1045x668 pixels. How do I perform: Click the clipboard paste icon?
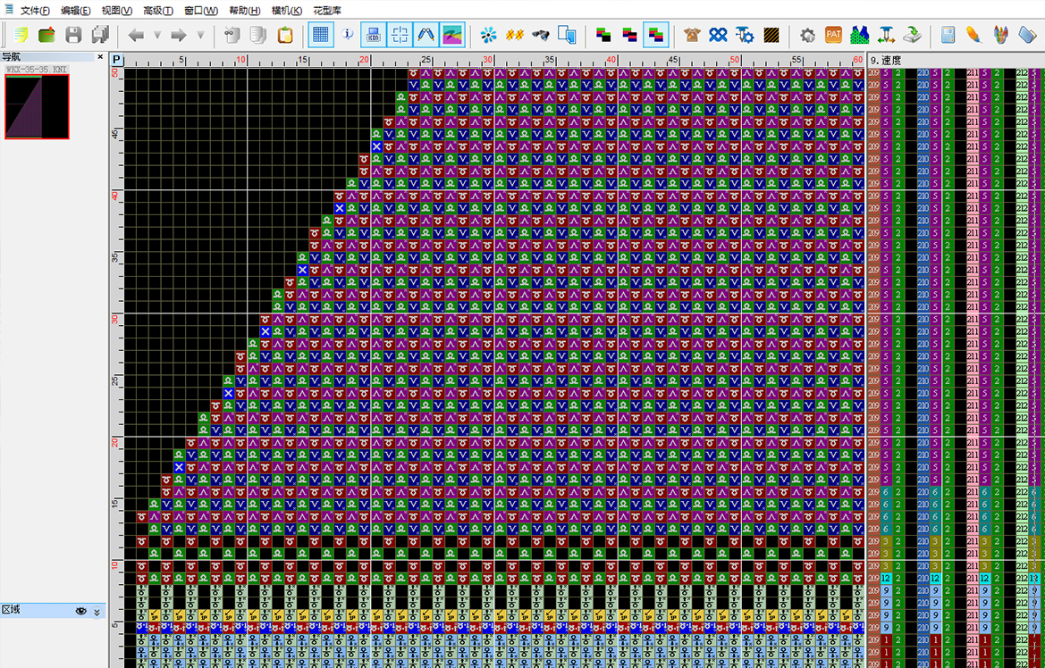(x=285, y=35)
